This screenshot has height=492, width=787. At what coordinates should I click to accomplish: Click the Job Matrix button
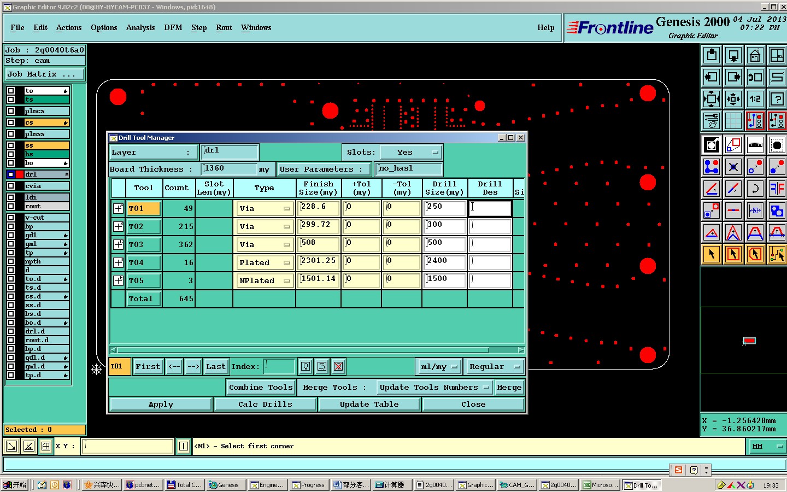(45, 74)
